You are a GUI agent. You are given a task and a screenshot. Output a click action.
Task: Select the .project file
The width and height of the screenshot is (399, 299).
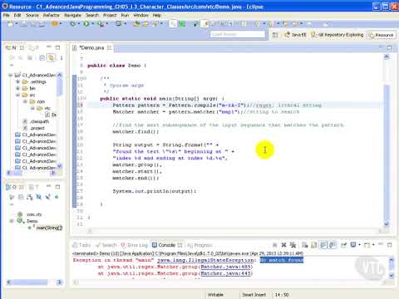pos(33,128)
